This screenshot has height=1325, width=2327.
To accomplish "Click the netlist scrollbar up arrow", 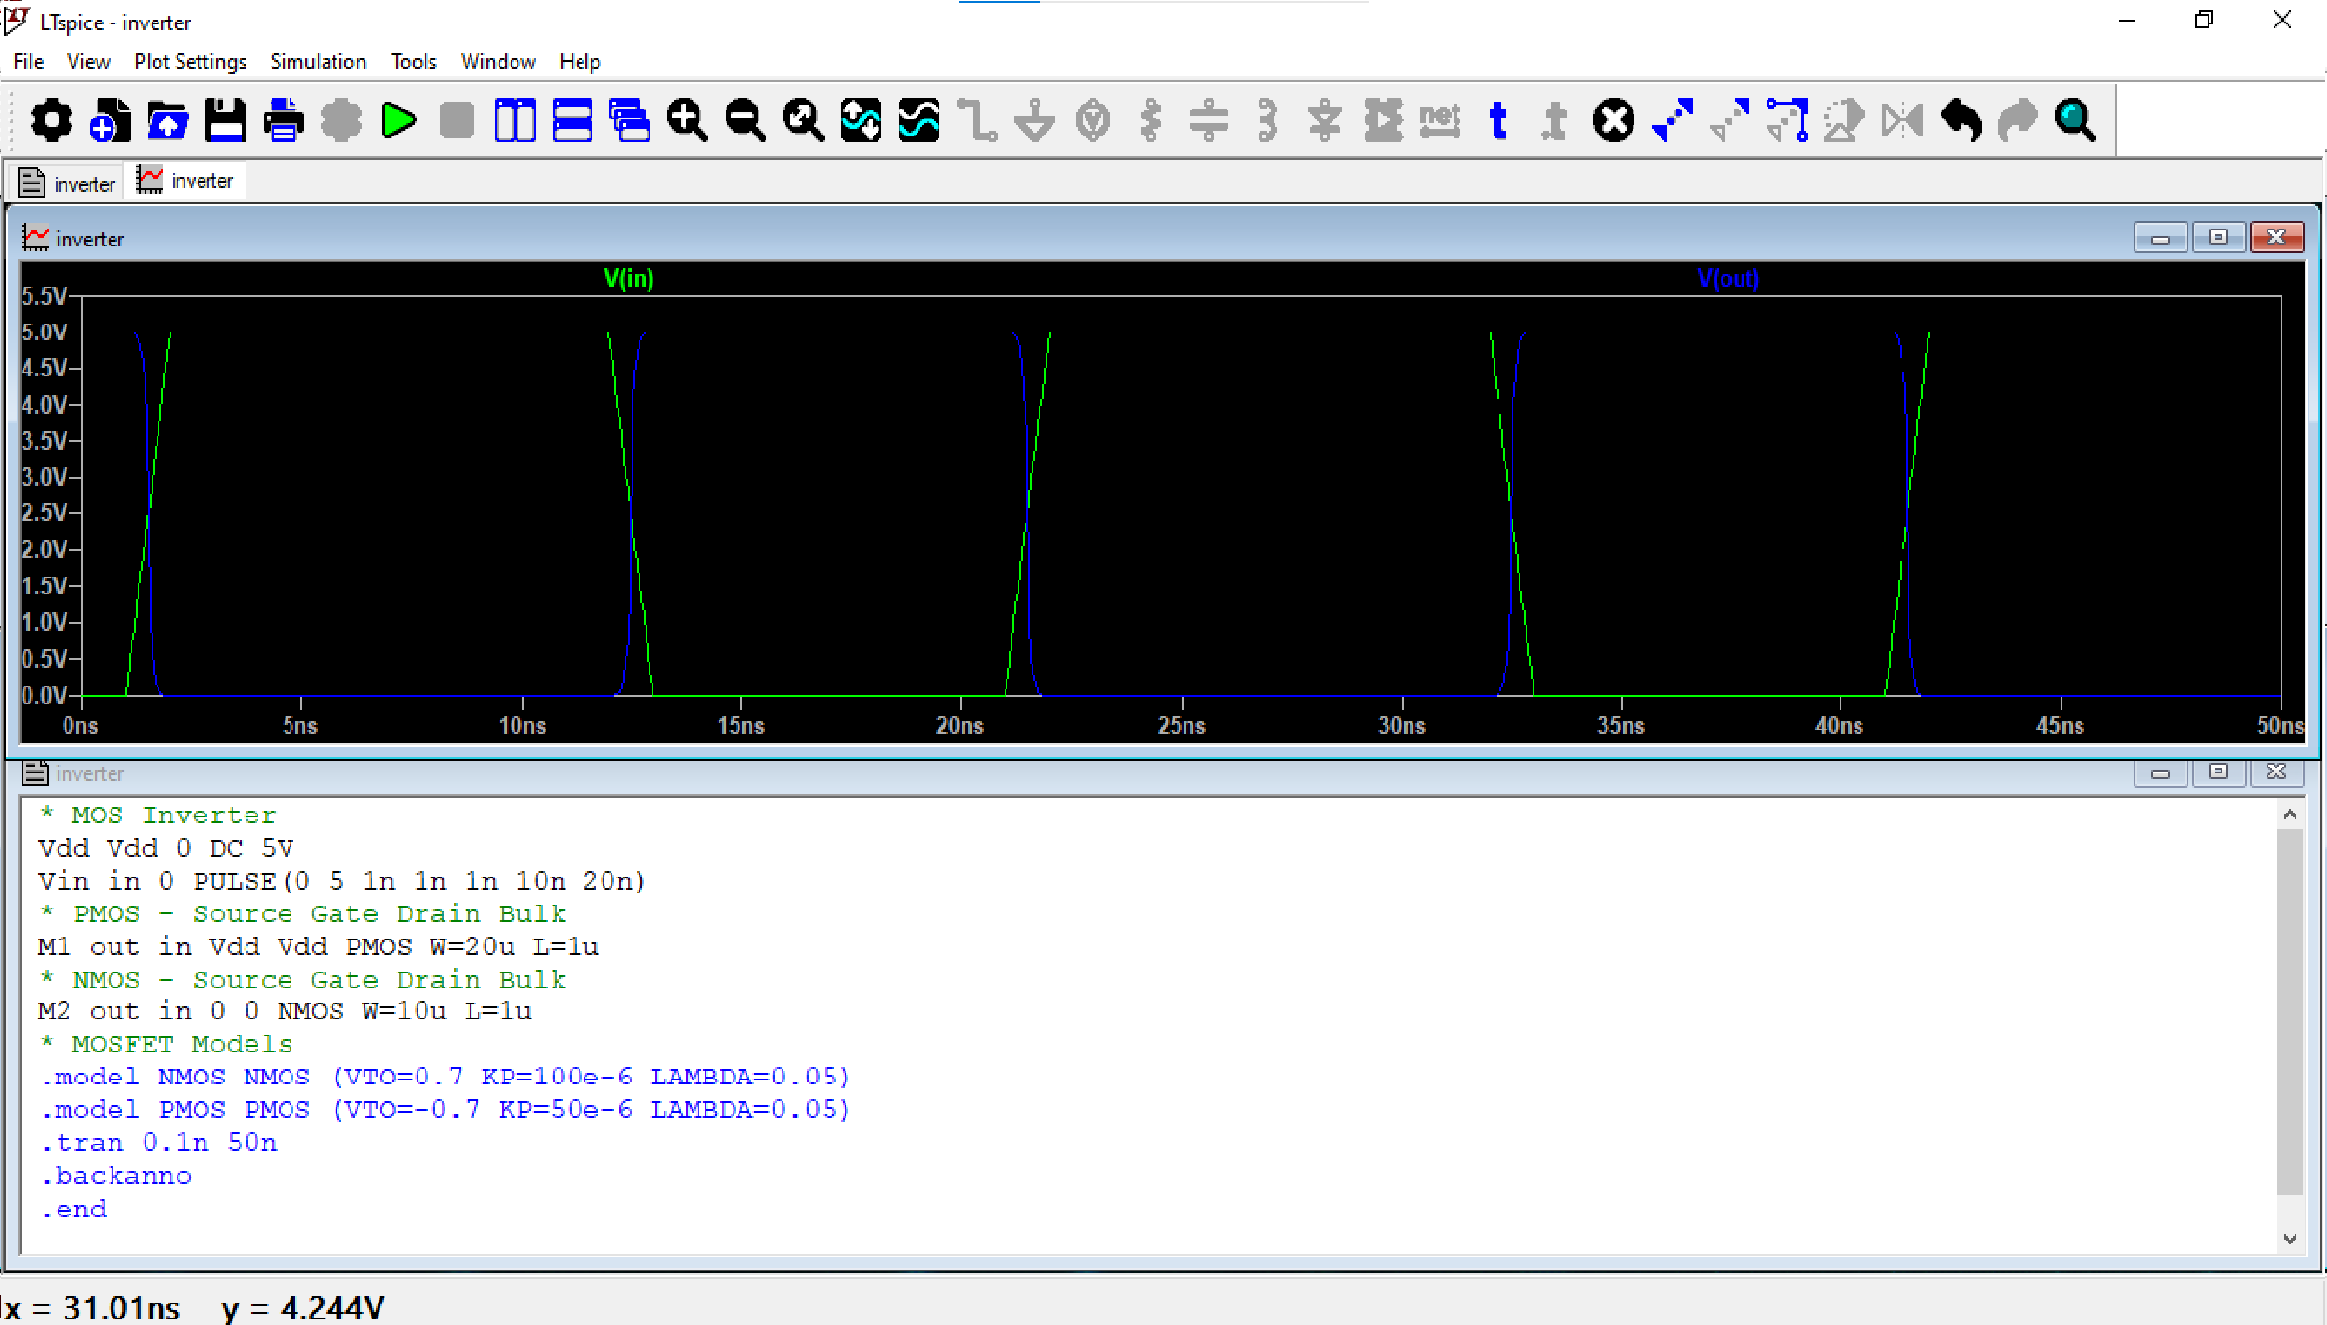I will (2289, 814).
